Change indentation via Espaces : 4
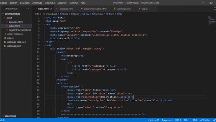The height and width of the screenshot is (122, 216). (167, 120)
